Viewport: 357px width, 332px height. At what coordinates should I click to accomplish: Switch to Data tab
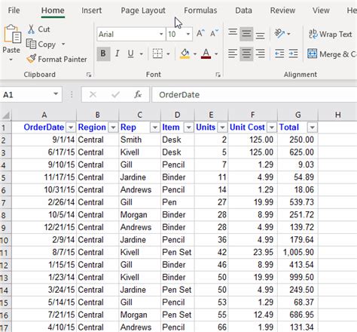pos(243,11)
